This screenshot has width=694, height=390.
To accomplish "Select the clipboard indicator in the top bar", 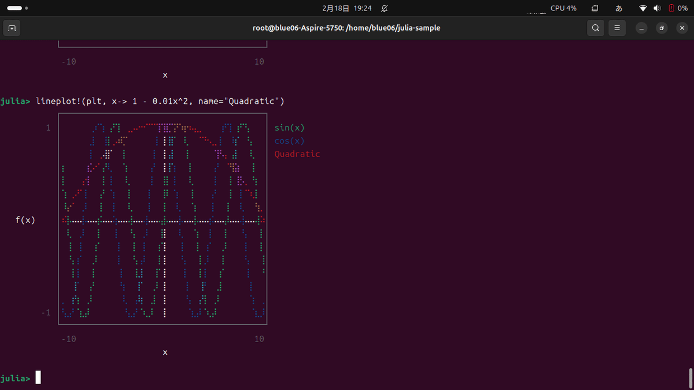I will pos(594,8).
